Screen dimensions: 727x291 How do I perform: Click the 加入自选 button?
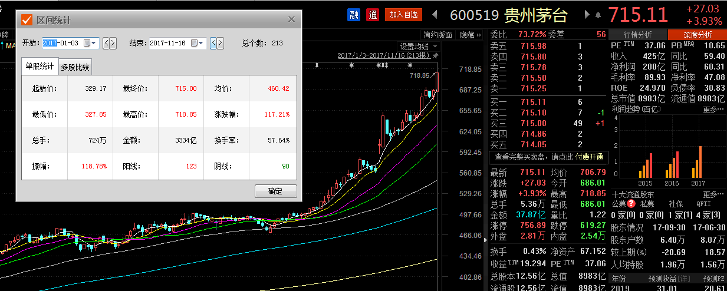click(403, 15)
